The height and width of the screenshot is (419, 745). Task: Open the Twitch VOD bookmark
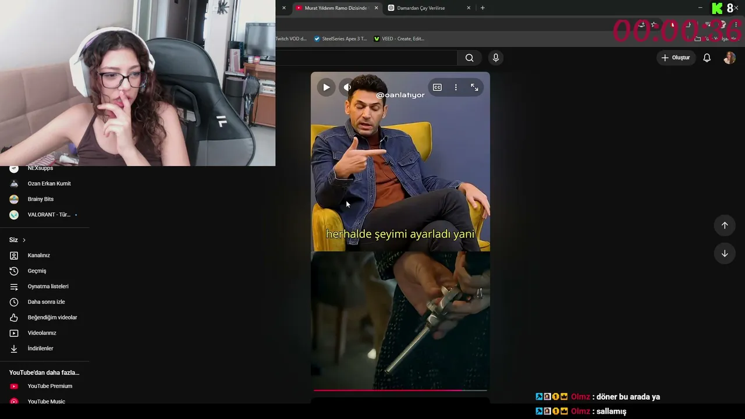(291, 39)
